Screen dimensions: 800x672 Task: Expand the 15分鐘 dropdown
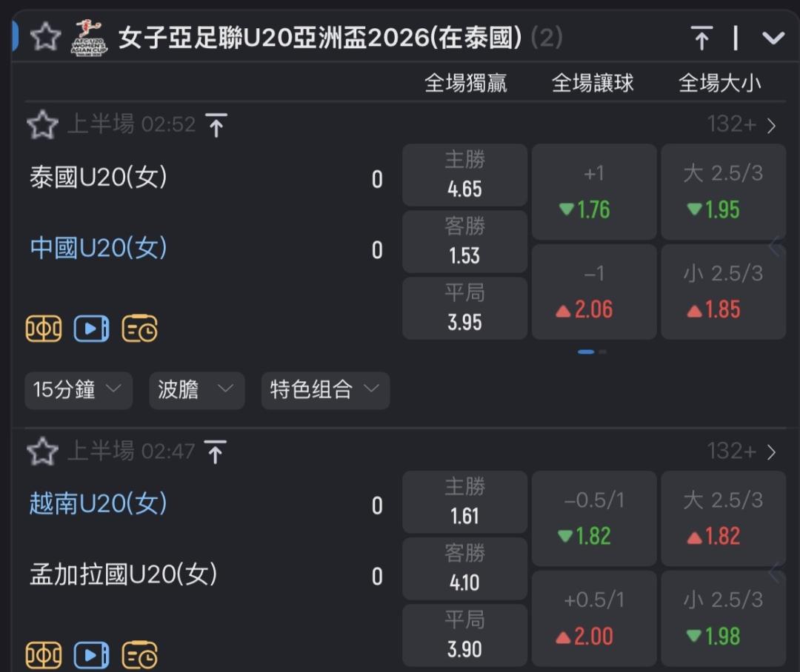[78, 390]
